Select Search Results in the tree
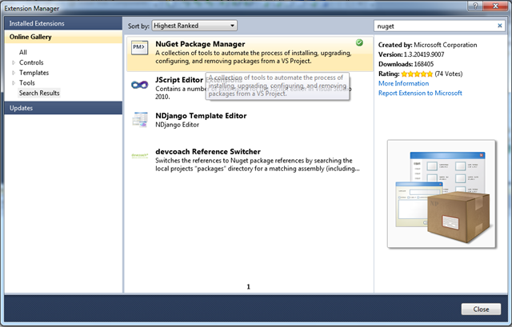This screenshot has width=512, height=327. (x=40, y=93)
